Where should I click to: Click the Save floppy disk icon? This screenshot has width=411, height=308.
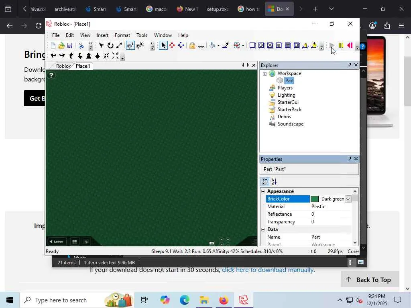[70, 46]
